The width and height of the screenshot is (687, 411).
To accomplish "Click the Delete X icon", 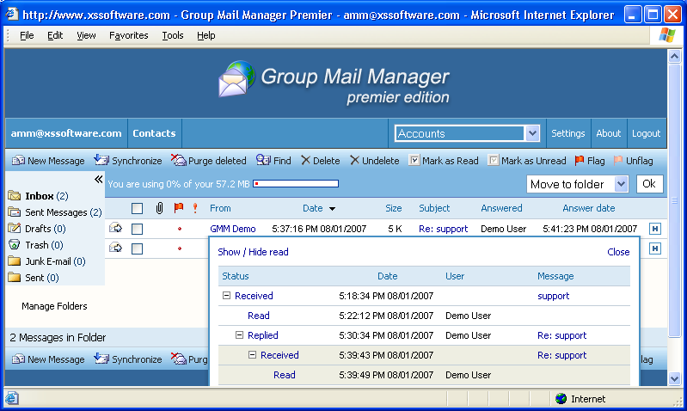I will 305,161.
